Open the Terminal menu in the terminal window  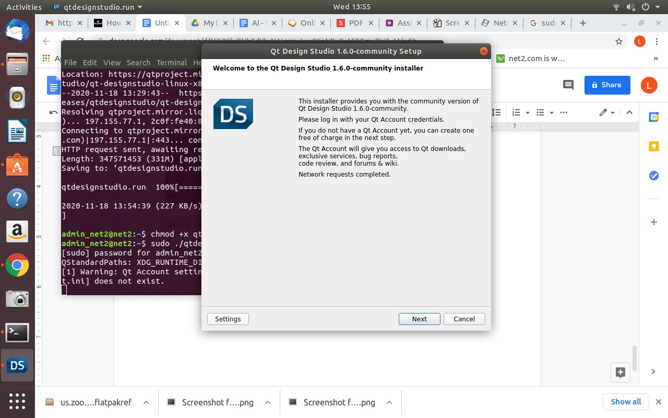tap(171, 63)
